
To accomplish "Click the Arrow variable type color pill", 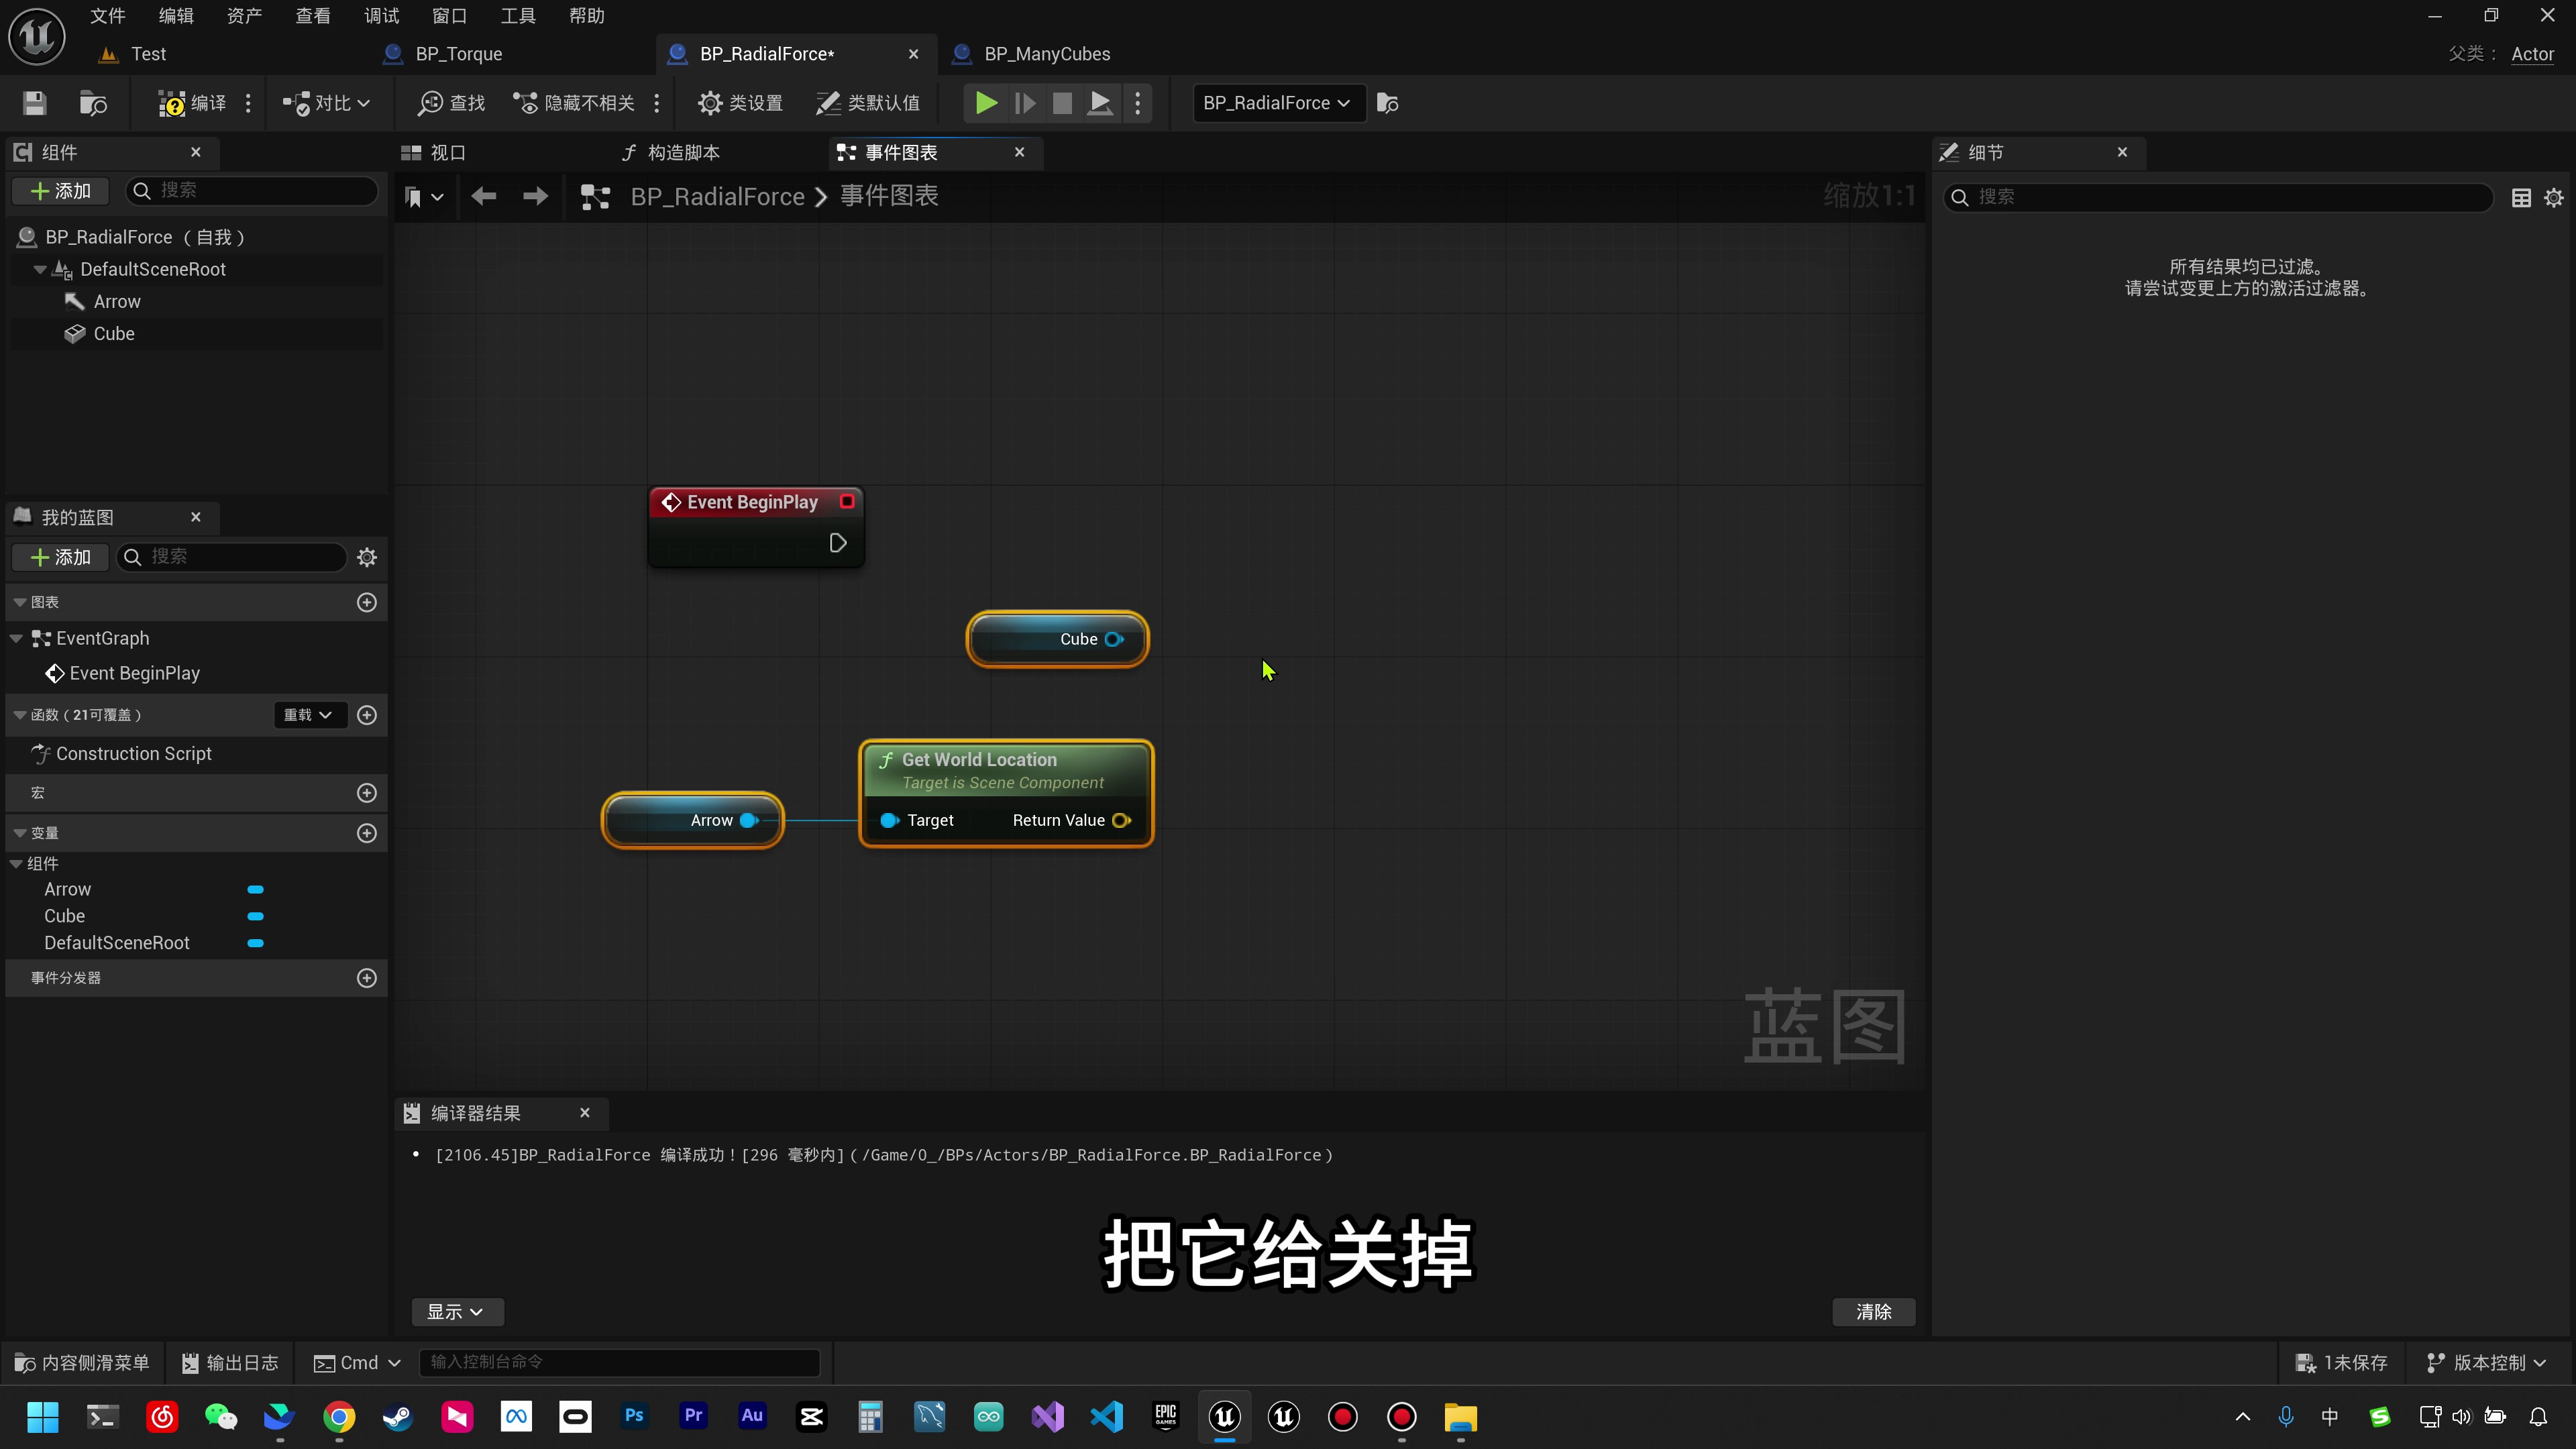I will click(x=255, y=889).
